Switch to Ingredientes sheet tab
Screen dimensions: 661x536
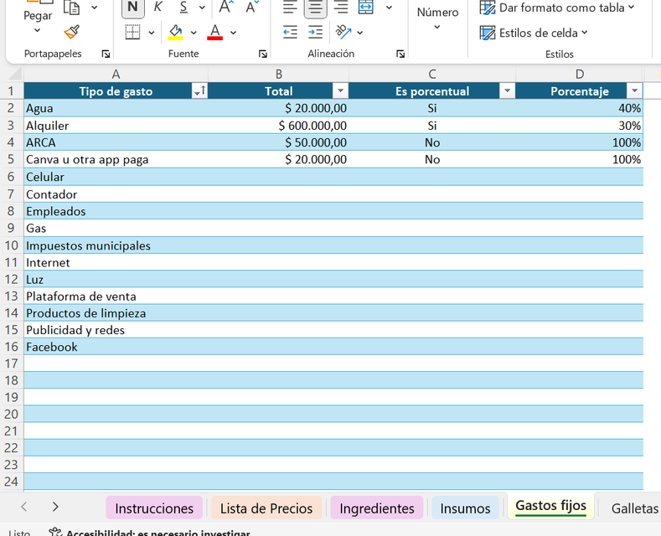tap(377, 508)
